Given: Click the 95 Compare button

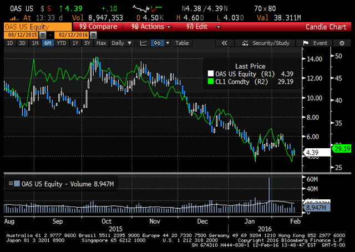Looking at the screenshot, I should coord(98,27).
